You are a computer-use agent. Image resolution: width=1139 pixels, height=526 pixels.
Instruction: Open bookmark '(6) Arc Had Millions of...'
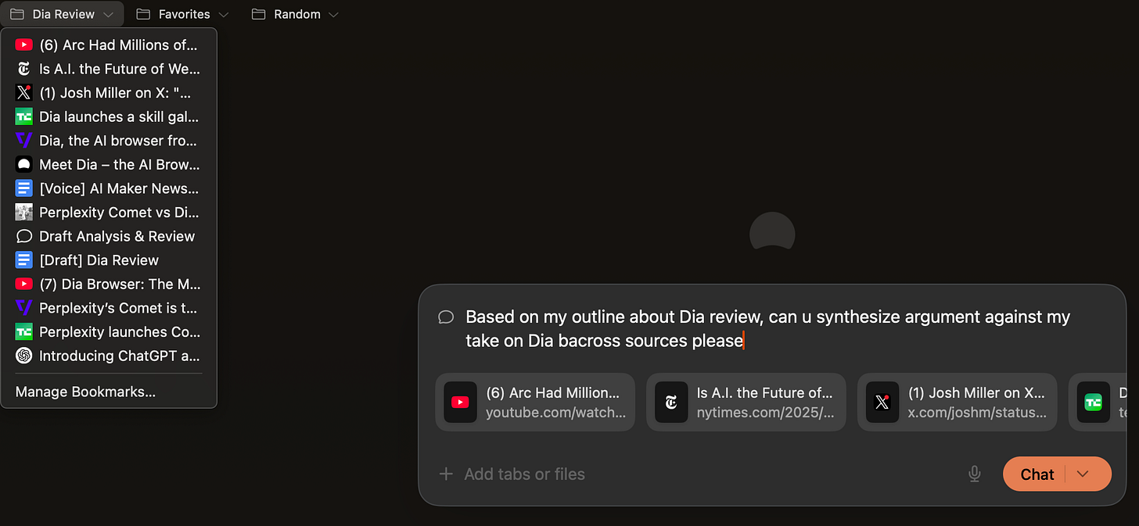[x=109, y=45]
